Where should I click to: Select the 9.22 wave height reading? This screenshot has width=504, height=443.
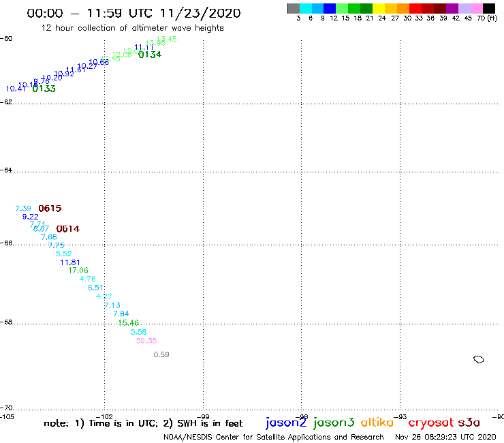(x=30, y=217)
